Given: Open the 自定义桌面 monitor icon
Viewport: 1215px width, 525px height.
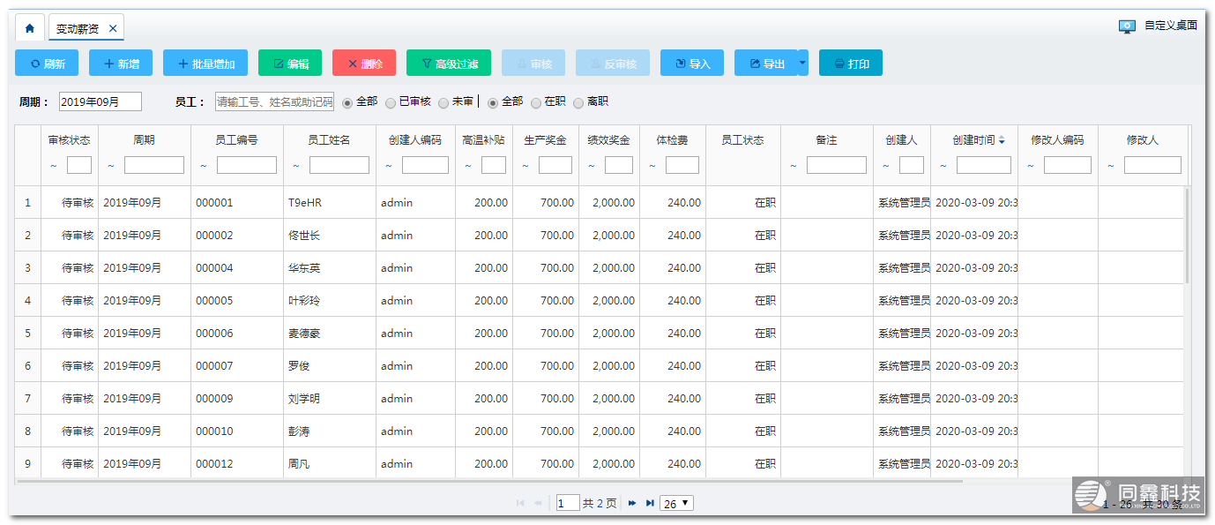Looking at the screenshot, I should (1127, 26).
